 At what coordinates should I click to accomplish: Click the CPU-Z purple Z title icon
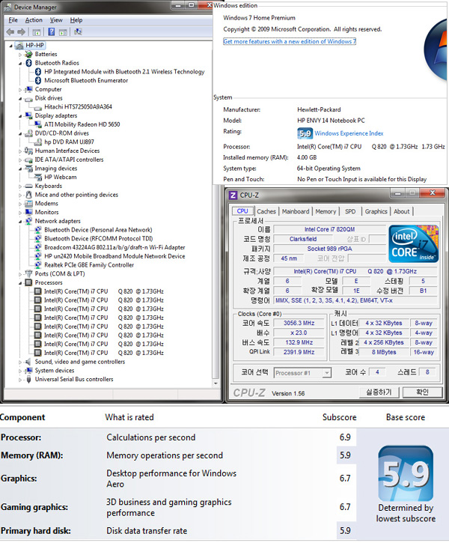233,195
